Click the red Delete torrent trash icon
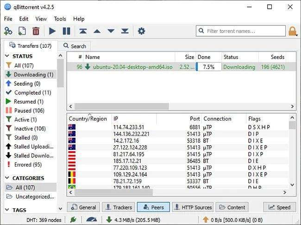The image size is (301, 225). tap(36, 31)
